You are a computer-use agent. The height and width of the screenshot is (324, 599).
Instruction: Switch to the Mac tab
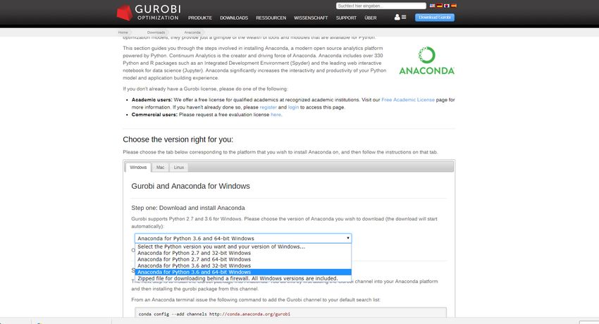coord(160,168)
